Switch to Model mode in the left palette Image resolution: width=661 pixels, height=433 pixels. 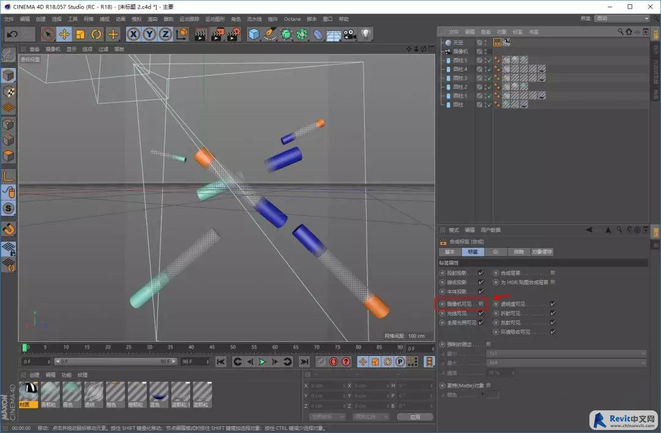[x=9, y=75]
